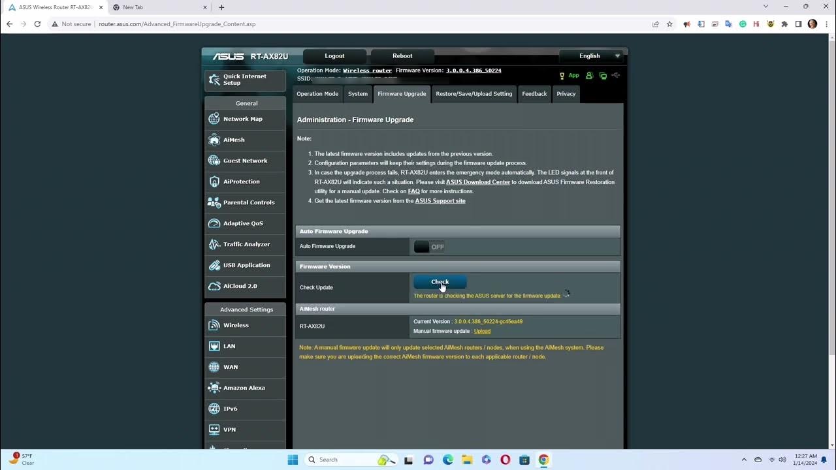Open Chrome profile avatar
Image resolution: width=836 pixels, height=470 pixels.
click(x=812, y=24)
